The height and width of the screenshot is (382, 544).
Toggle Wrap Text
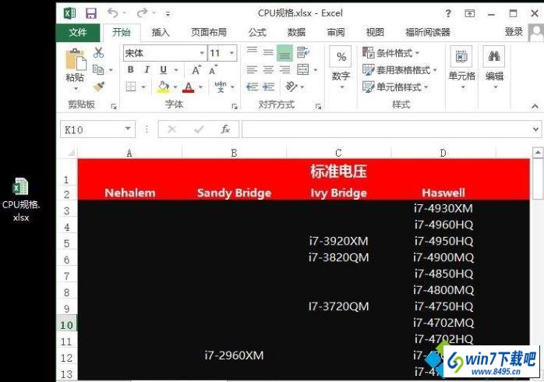303,52
